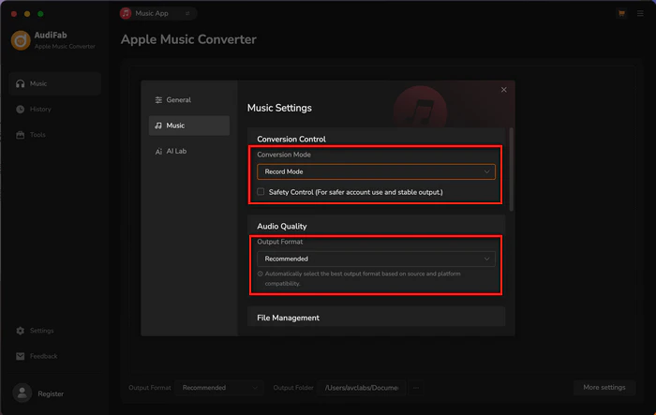Viewport: 656px width, 415px height.
Task: Click the Conversion Control heading
Action: point(291,139)
